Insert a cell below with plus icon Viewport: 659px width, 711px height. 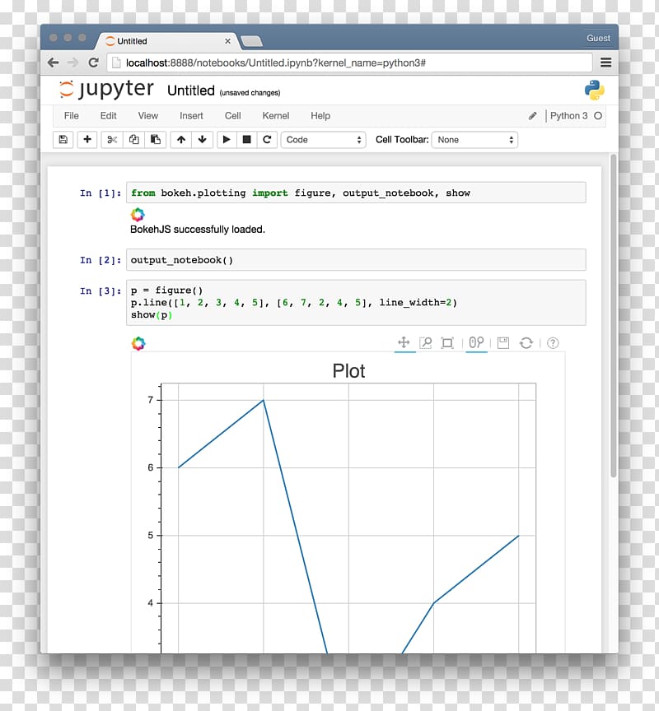pos(87,140)
